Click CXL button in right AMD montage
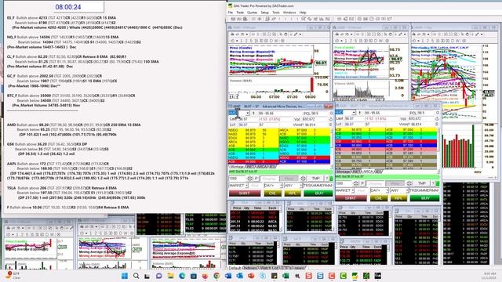The width and height of the screenshot is (502, 282). 378,198
